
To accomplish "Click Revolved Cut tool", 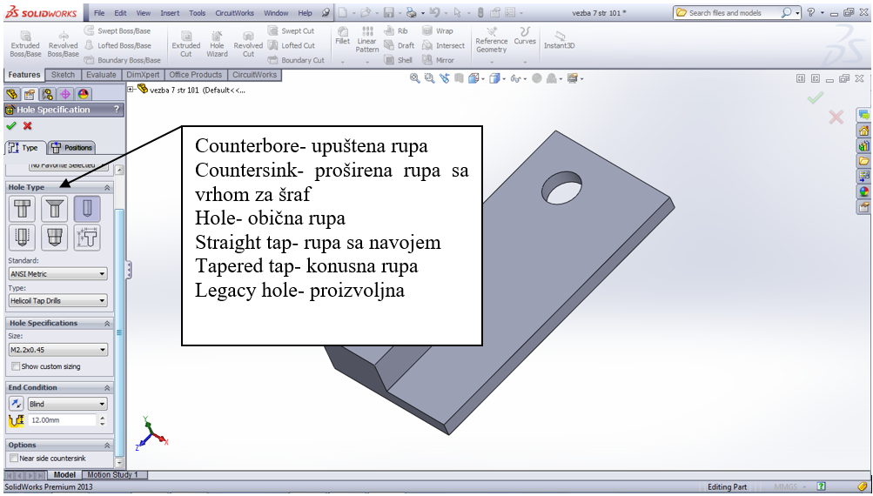I will pyautogui.click(x=248, y=44).
